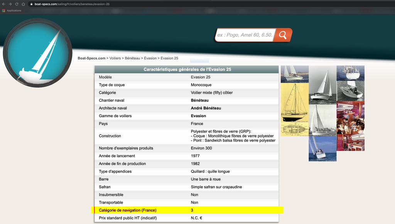Select the end of production year '1982'
395x224 pixels.
tap(195, 164)
